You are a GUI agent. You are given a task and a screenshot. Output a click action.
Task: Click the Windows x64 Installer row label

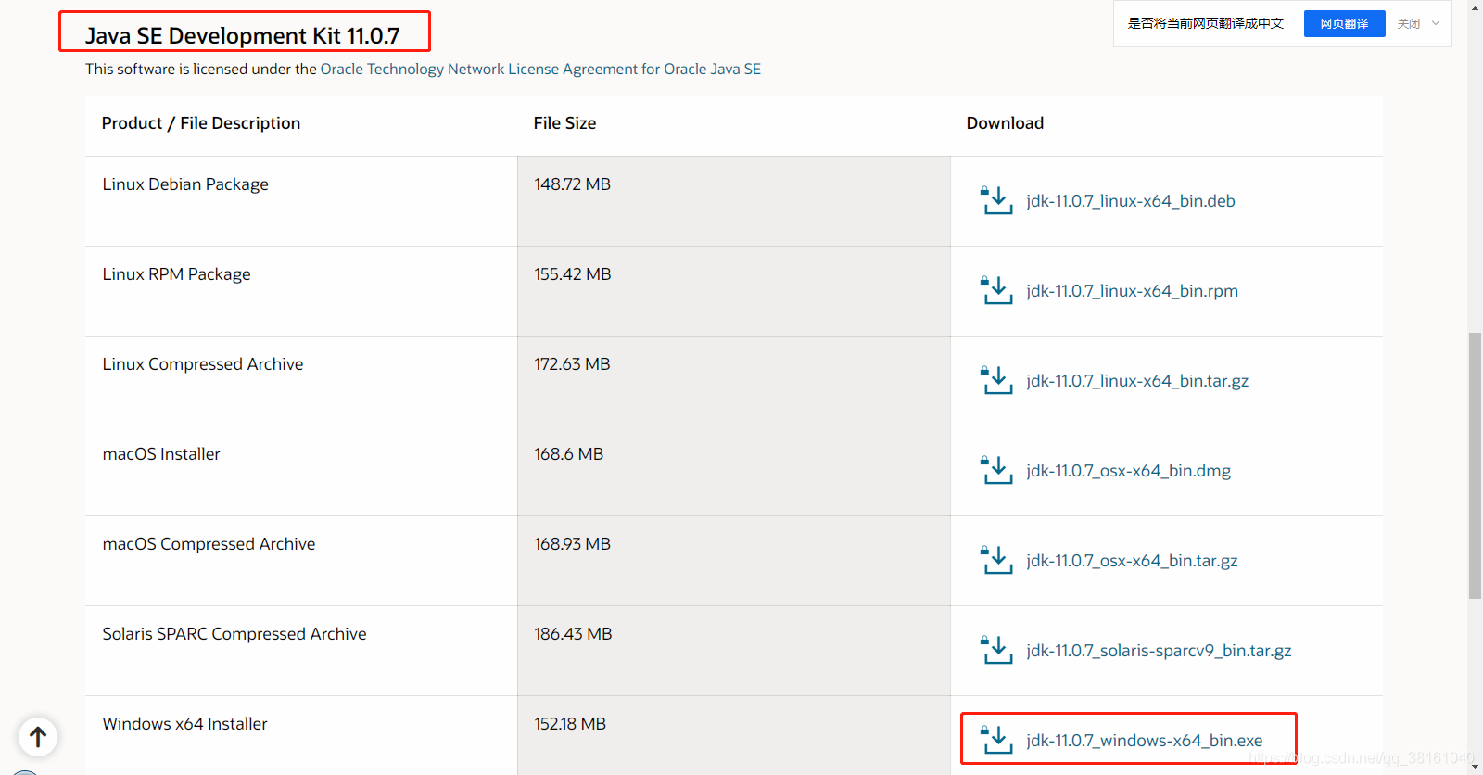tap(184, 724)
